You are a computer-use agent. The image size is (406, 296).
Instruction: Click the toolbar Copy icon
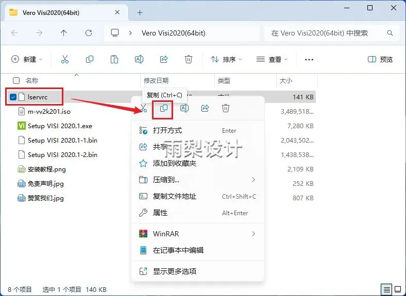(x=90, y=59)
